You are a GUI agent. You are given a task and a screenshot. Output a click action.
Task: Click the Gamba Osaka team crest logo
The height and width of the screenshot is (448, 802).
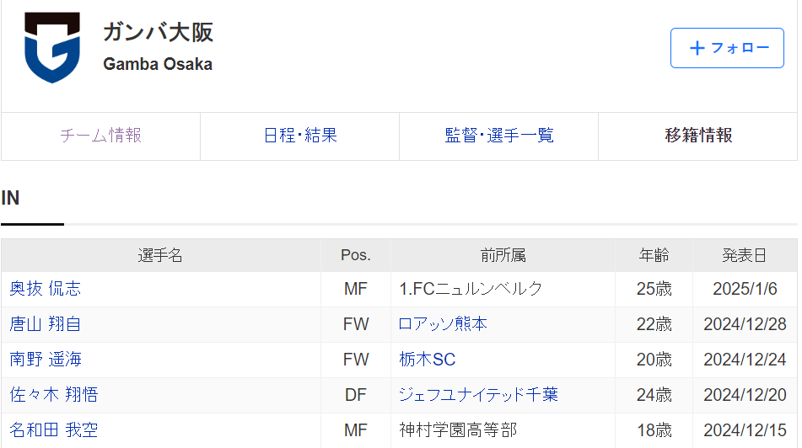[52, 47]
